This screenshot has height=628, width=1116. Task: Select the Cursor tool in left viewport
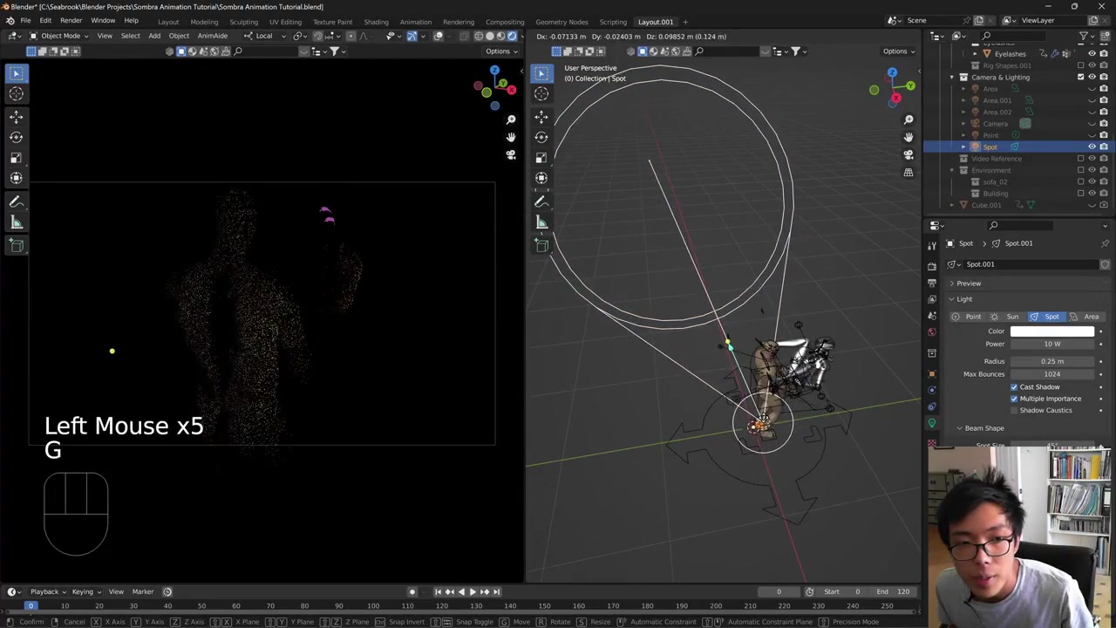click(x=17, y=94)
